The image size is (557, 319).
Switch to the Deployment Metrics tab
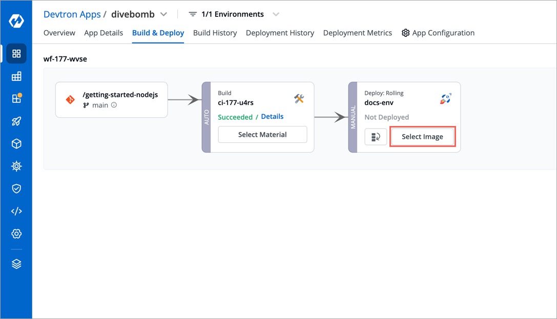pos(357,33)
